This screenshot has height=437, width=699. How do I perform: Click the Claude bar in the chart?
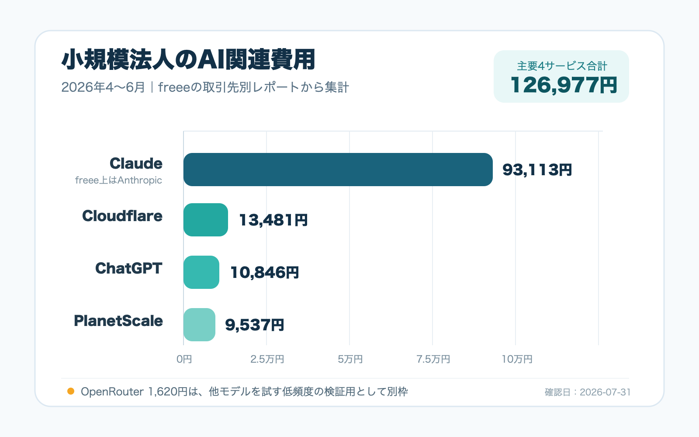(x=338, y=170)
